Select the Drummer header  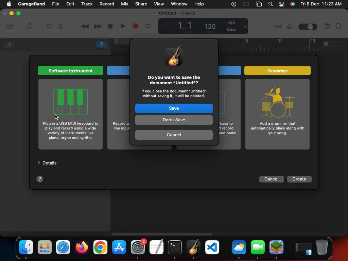pos(277,71)
